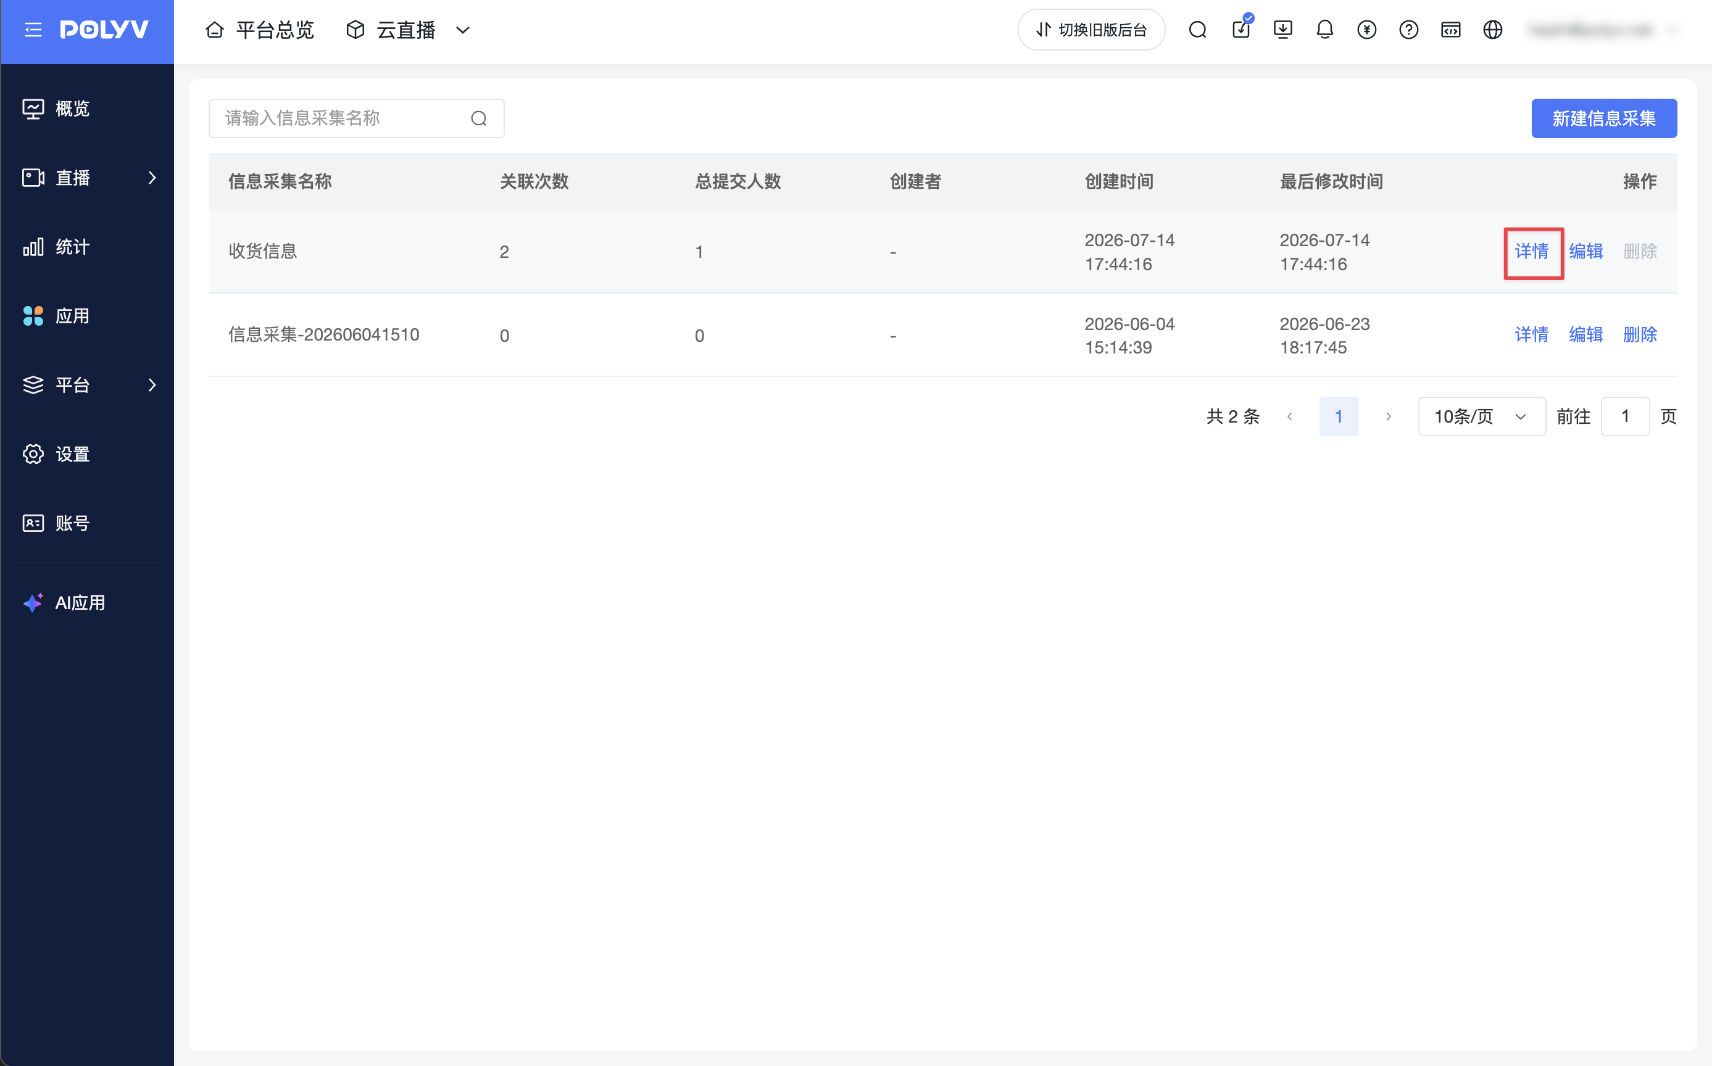Open the billing yen icon
Viewport: 1712px width, 1066px height.
[x=1366, y=30]
